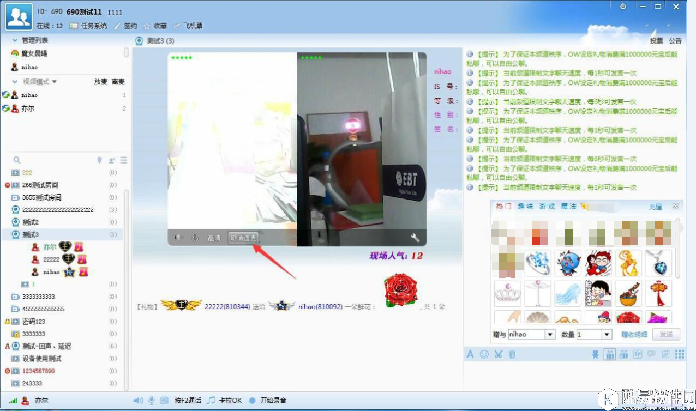Select the blue devil gift icon
The height and width of the screenshot is (411, 696).
point(568,263)
